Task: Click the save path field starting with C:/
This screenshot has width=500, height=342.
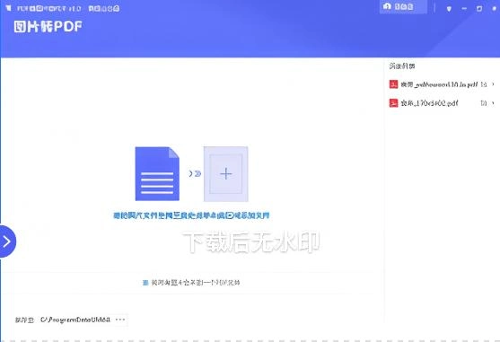Action: (x=75, y=320)
